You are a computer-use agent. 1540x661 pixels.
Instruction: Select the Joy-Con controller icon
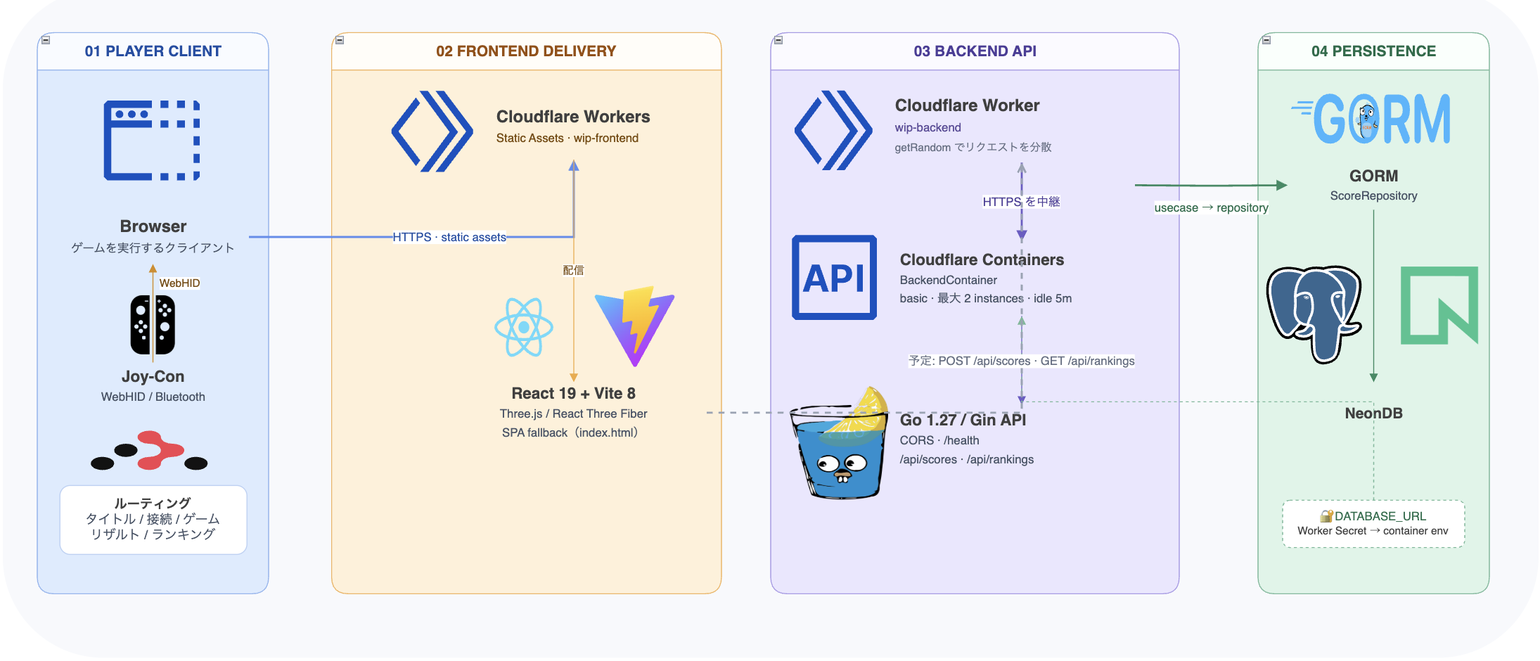[x=153, y=325]
